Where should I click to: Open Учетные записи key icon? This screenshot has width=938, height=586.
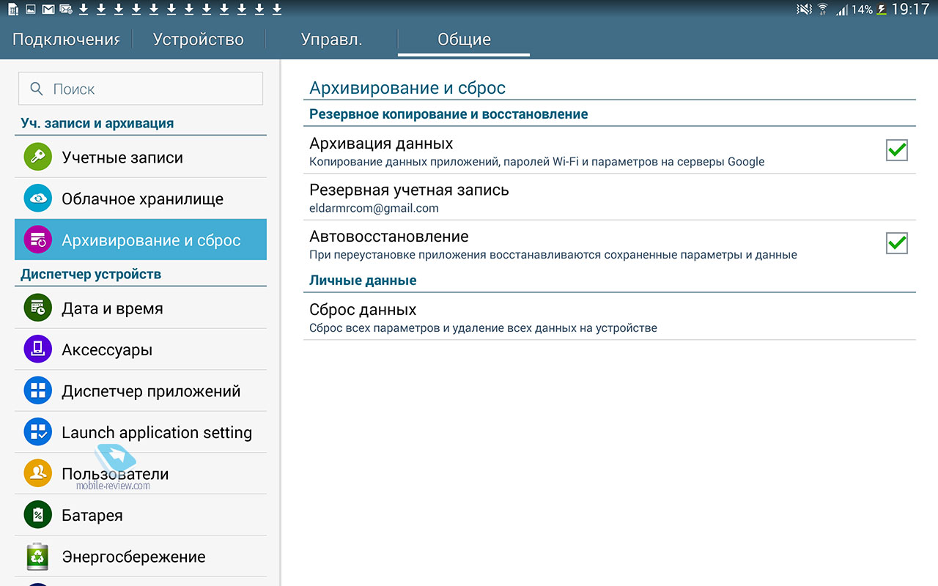(x=37, y=157)
